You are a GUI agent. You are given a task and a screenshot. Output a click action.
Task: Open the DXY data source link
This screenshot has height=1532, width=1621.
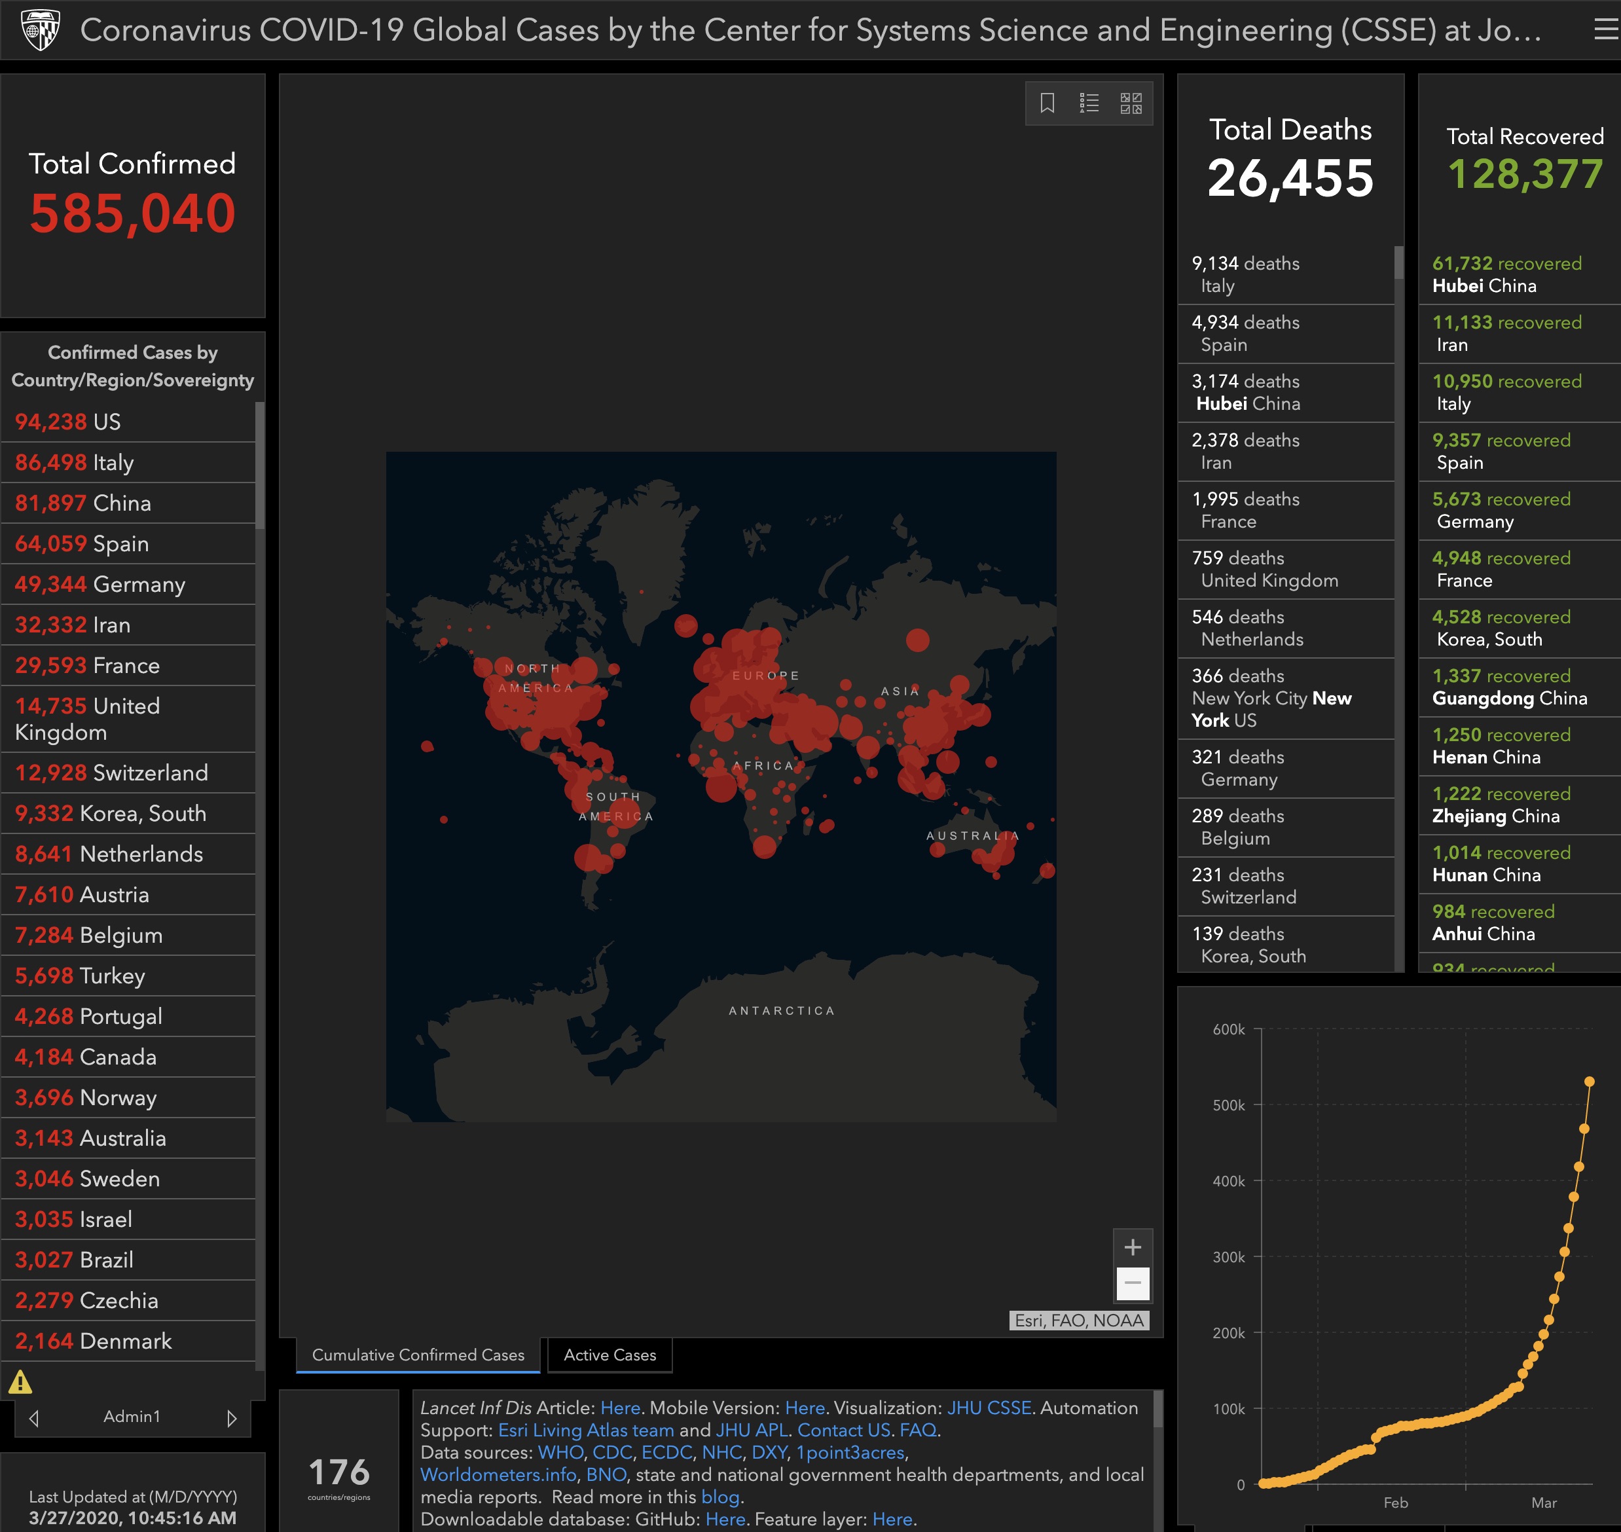(x=769, y=1453)
